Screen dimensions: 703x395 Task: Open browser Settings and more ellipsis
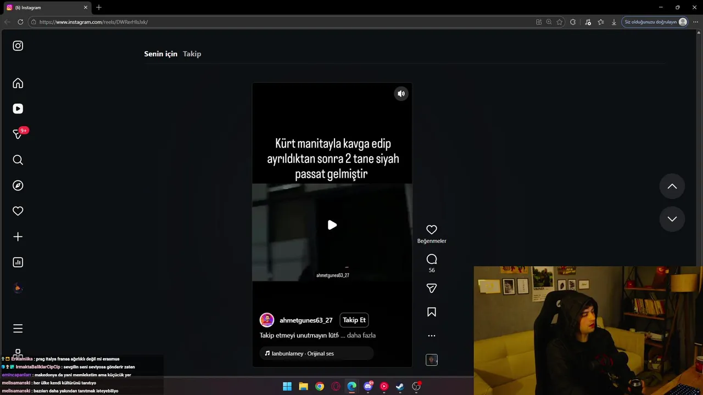(695, 22)
